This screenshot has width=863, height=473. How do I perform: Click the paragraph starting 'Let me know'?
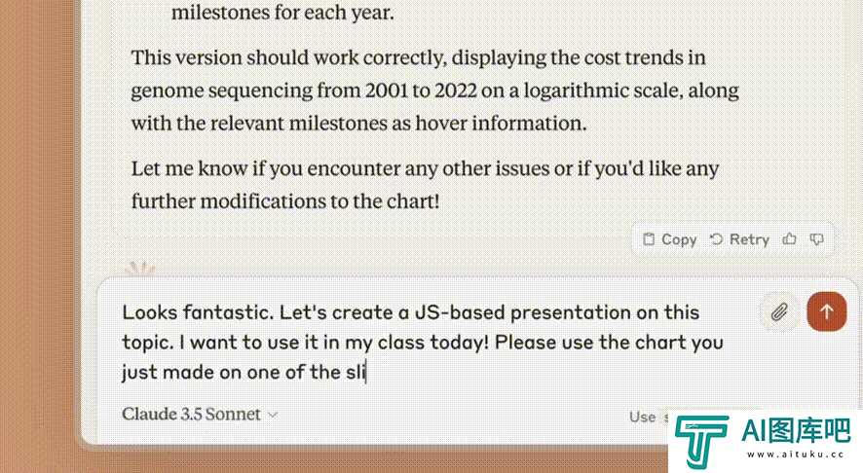point(425,184)
